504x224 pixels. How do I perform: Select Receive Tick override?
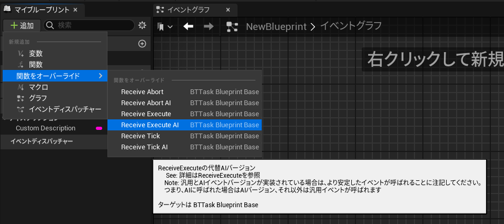(184, 136)
